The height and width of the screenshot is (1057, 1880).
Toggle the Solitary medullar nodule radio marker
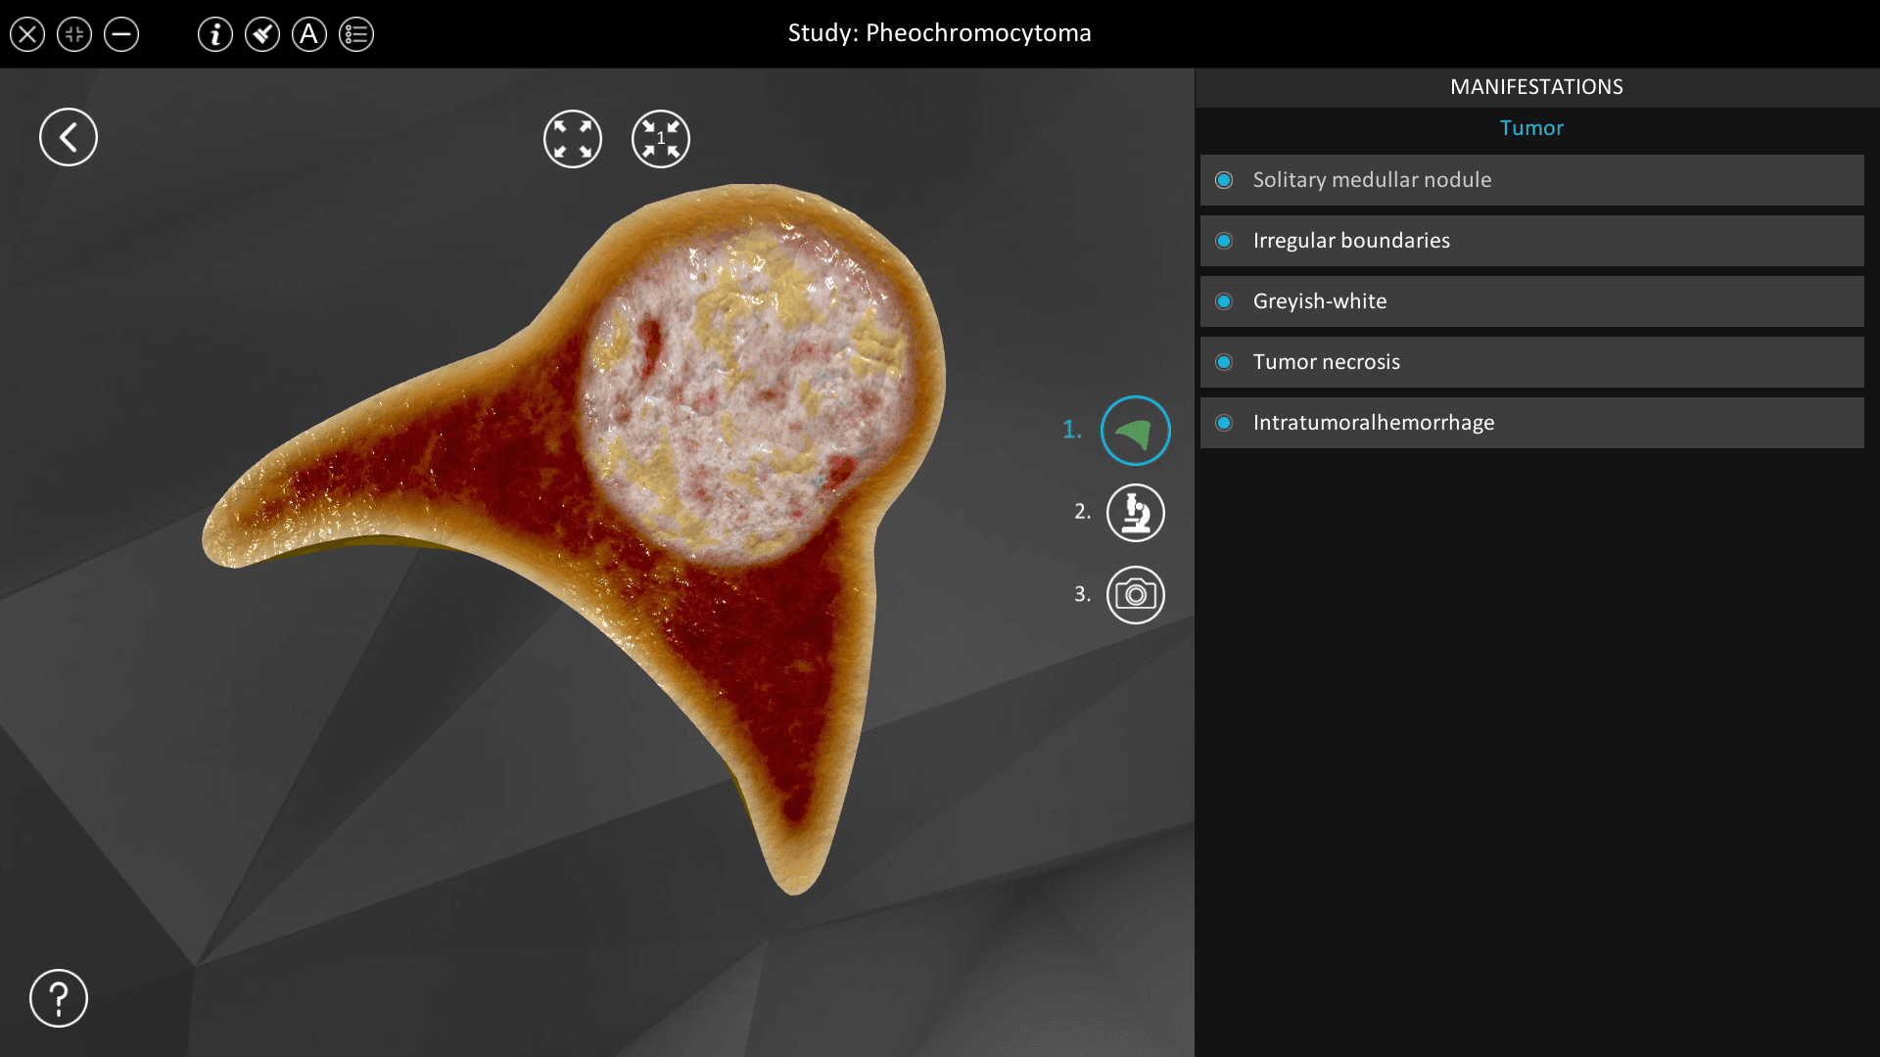1224,180
